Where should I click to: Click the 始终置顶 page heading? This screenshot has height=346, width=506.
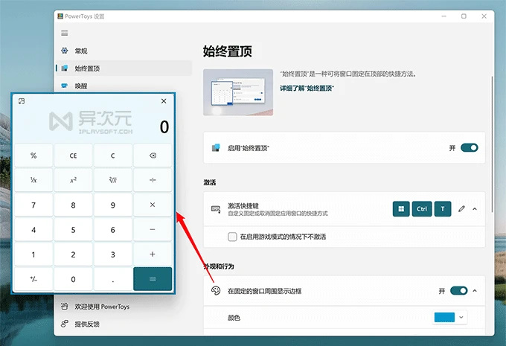pyautogui.click(x=228, y=51)
